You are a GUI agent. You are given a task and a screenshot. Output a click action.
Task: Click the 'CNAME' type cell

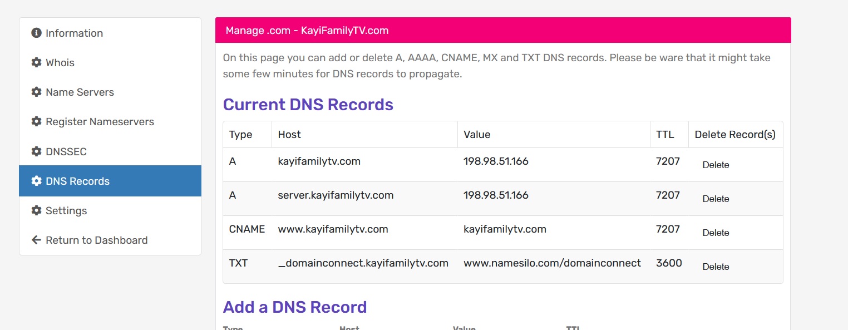pyautogui.click(x=247, y=229)
